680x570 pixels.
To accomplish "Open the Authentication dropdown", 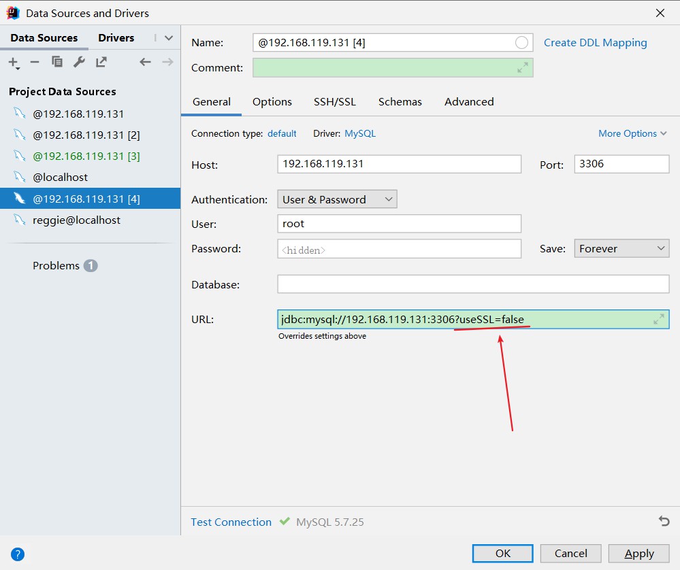I will pos(337,199).
